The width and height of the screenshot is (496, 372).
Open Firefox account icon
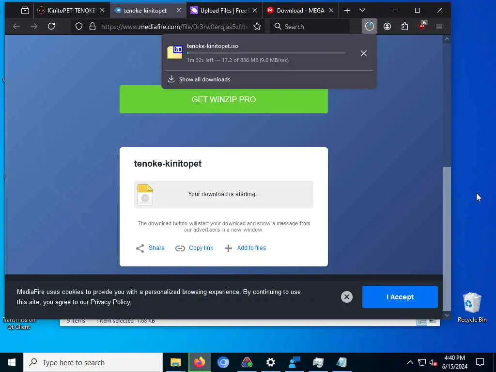(x=387, y=27)
